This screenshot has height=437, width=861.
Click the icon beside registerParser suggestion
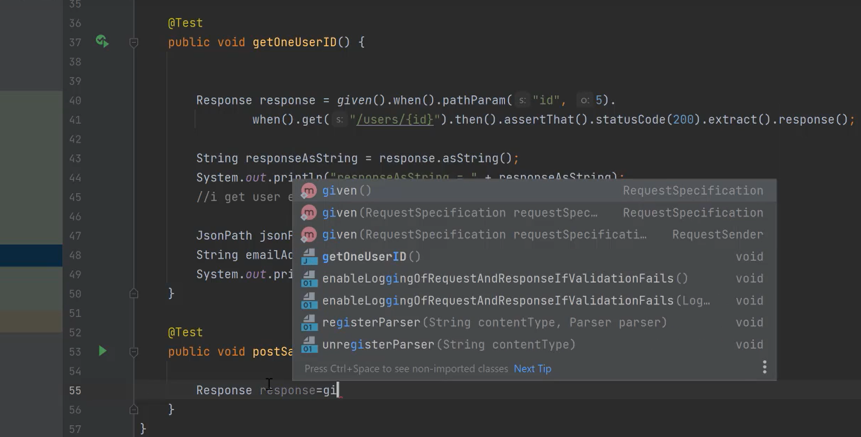pyautogui.click(x=309, y=322)
